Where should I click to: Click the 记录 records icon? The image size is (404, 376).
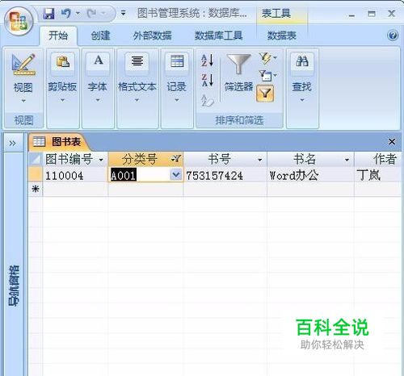(x=177, y=62)
